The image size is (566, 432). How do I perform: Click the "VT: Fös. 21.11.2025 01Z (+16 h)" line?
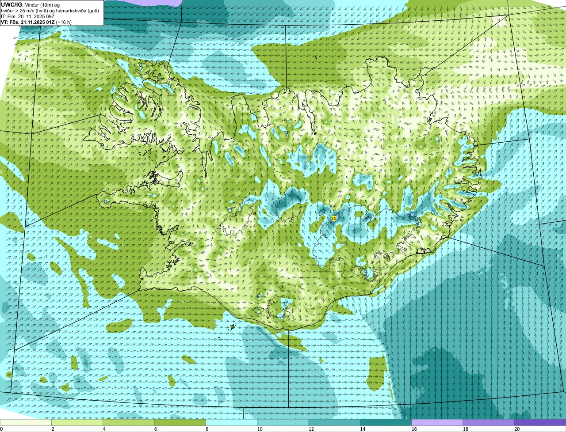click(x=36, y=22)
